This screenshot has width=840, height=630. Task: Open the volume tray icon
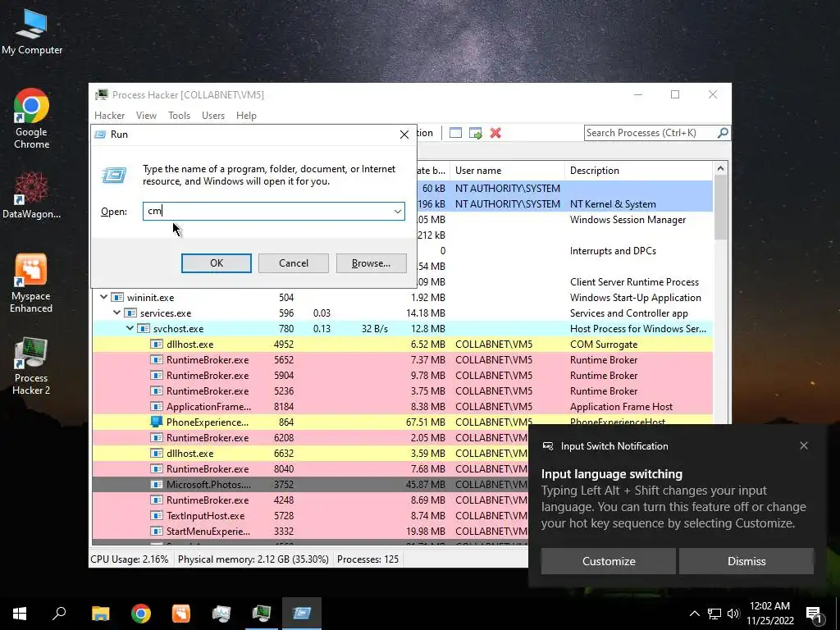pos(733,614)
